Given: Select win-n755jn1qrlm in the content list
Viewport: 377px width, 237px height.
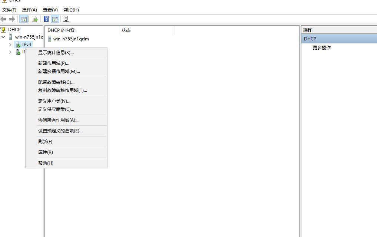Looking at the screenshot, I should (71, 39).
